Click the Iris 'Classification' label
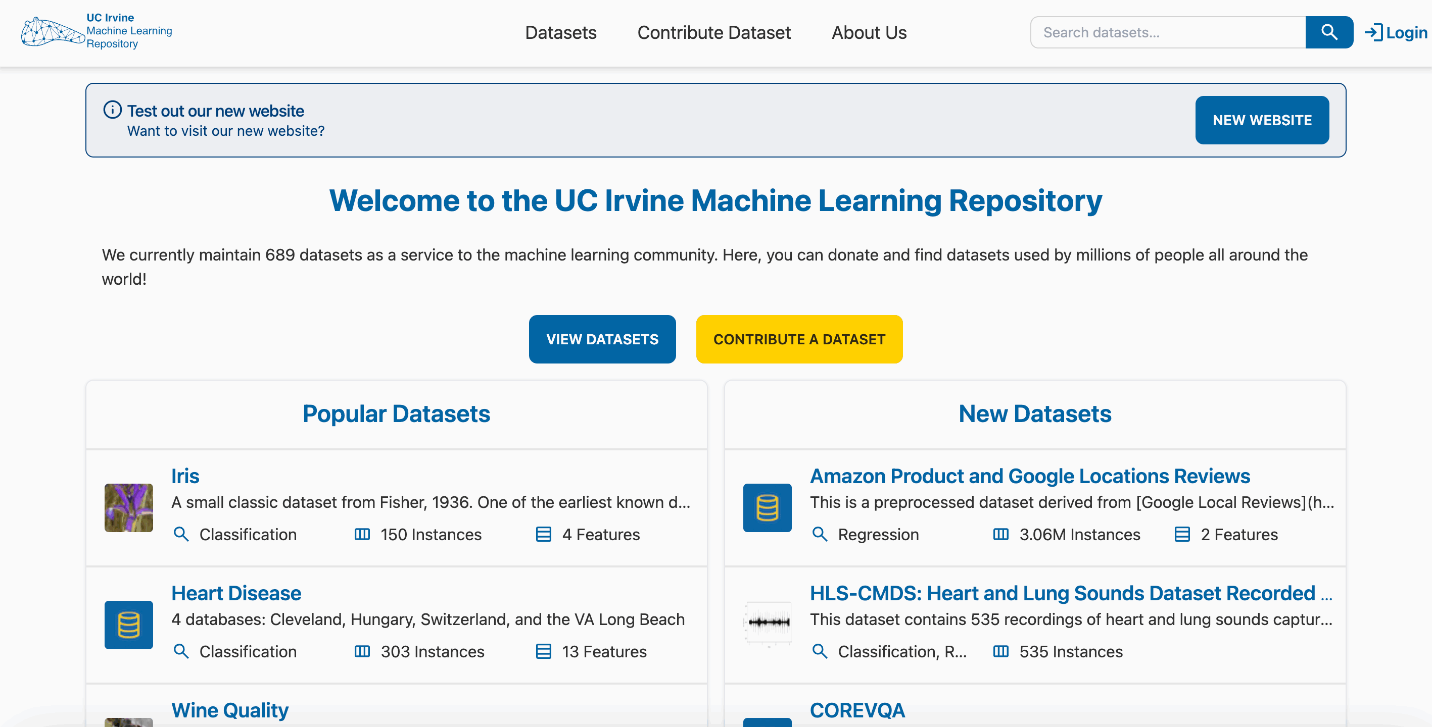This screenshot has width=1432, height=727. tap(248, 534)
